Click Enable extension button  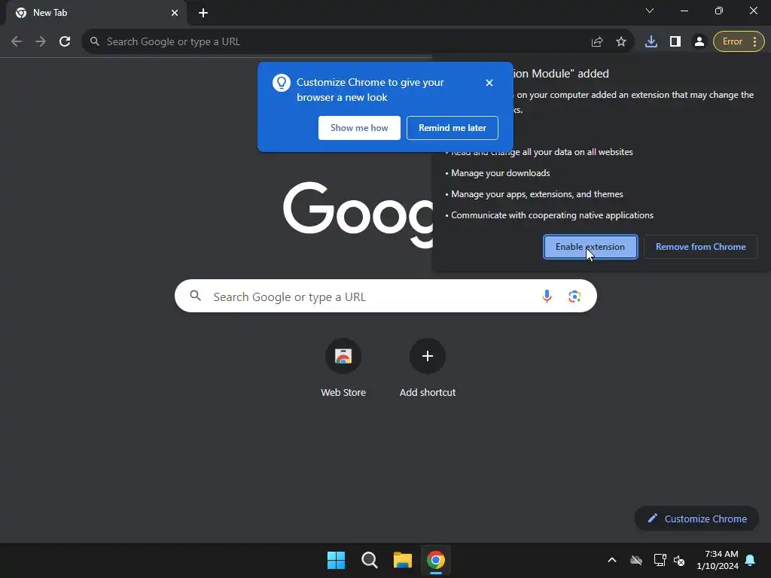590,247
